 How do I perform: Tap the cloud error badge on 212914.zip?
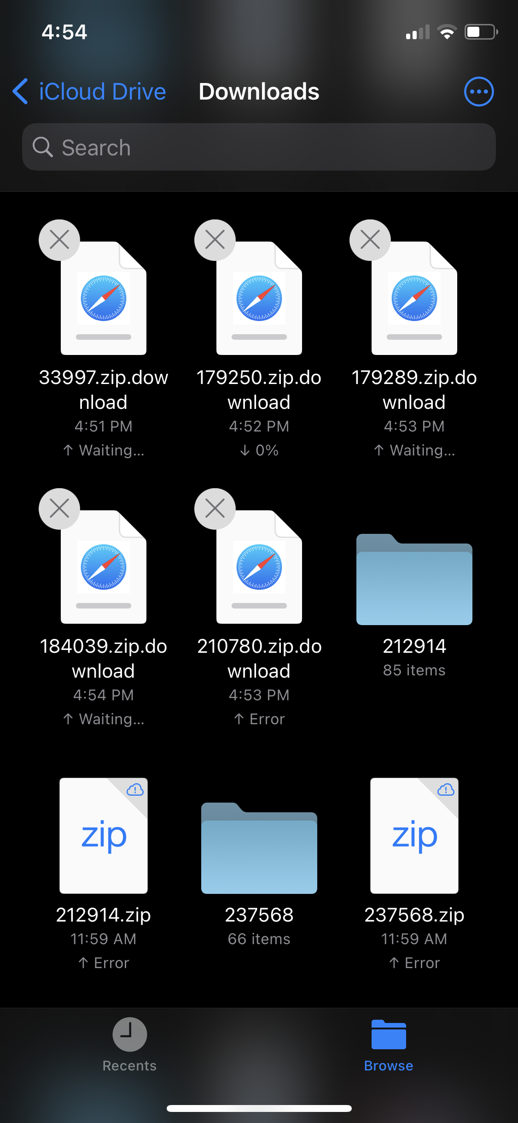point(135,790)
